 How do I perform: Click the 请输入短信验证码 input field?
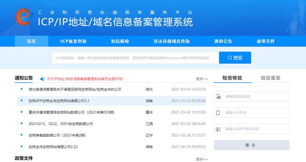tap(252, 96)
